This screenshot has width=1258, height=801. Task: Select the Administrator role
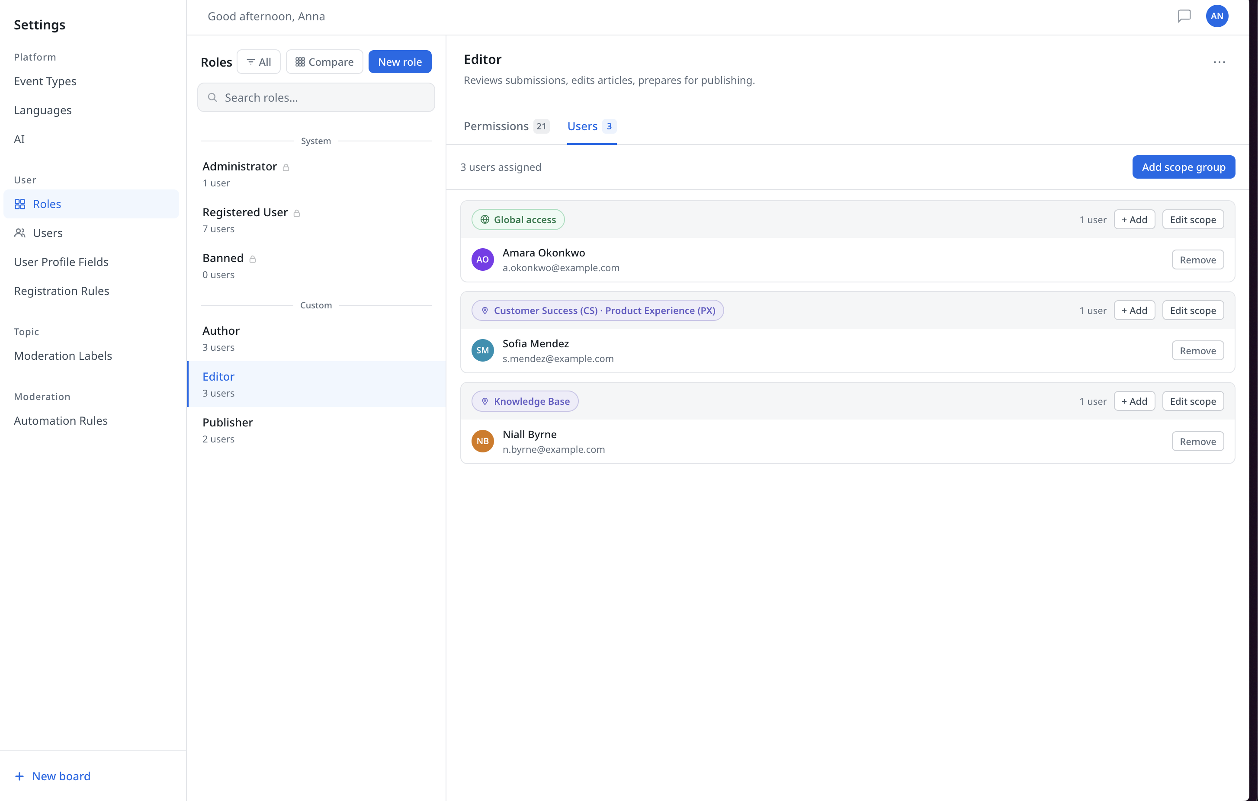316,174
